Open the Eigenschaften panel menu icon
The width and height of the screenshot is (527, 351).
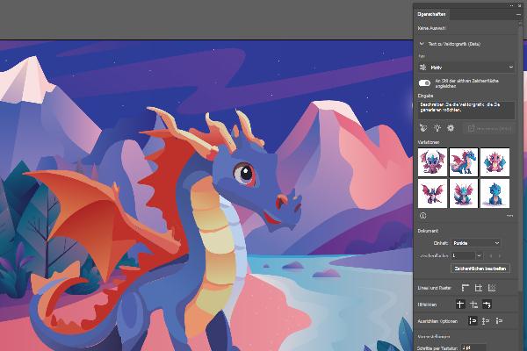click(x=518, y=14)
